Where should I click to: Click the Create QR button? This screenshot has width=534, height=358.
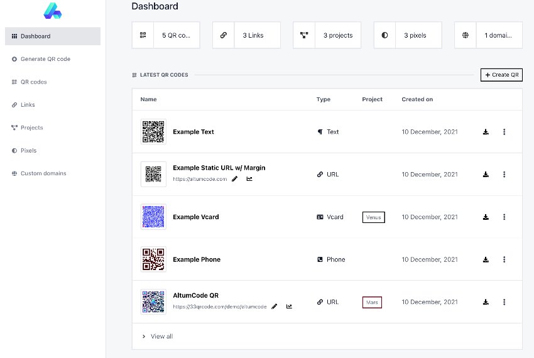tap(501, 75)
